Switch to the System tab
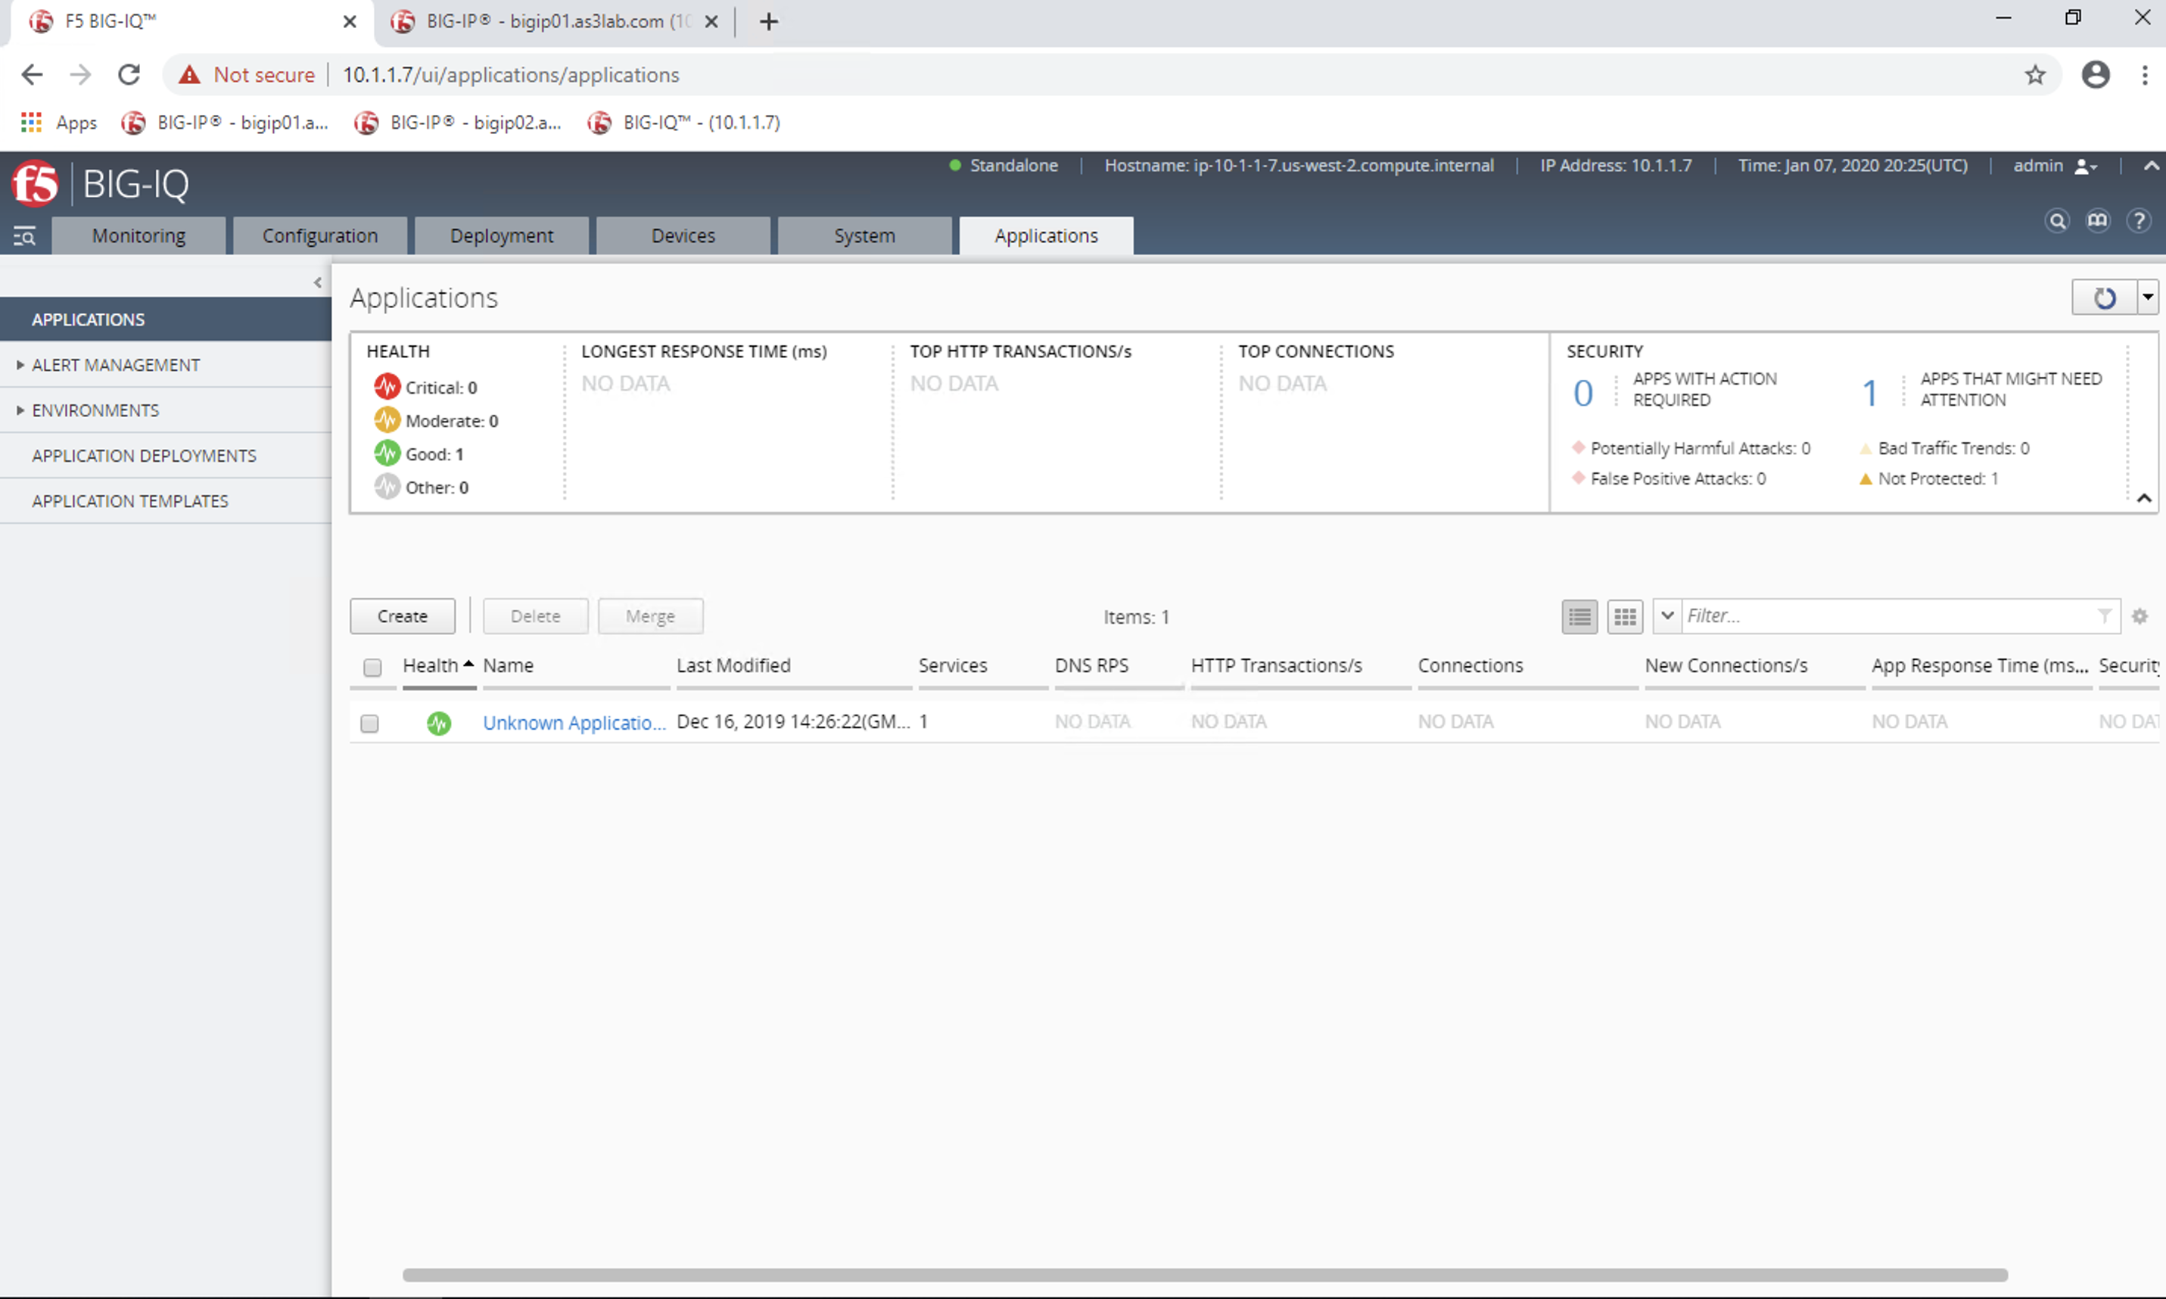 (864, 236)
